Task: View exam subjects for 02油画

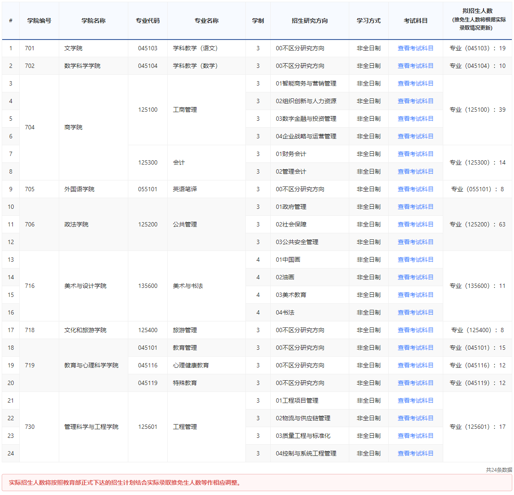Action: pyautogui.click(x=415, y=278)
